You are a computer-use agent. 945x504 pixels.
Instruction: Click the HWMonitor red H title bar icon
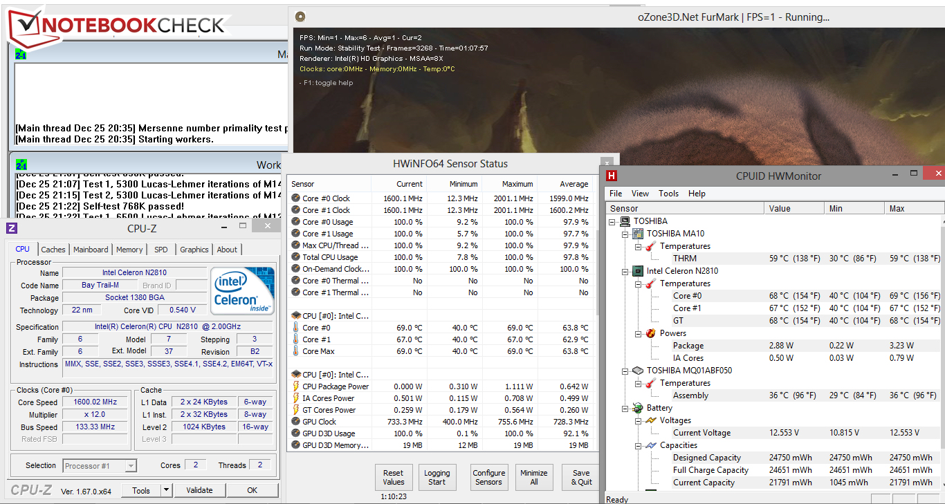point(612,176)
